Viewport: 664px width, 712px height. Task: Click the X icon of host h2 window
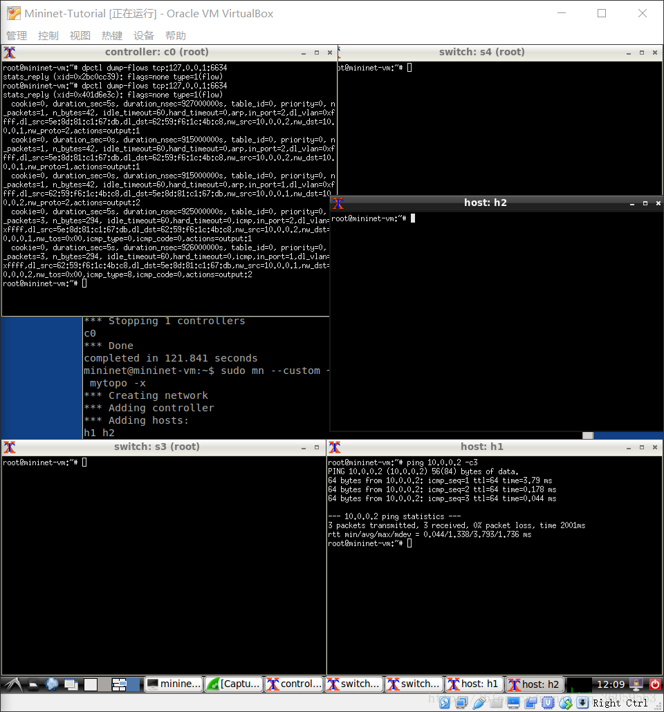pyautogui.click(x=338, y=203)
